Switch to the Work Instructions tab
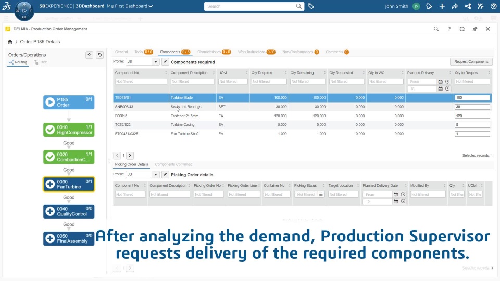500x281 pixels. click(256, 52)
